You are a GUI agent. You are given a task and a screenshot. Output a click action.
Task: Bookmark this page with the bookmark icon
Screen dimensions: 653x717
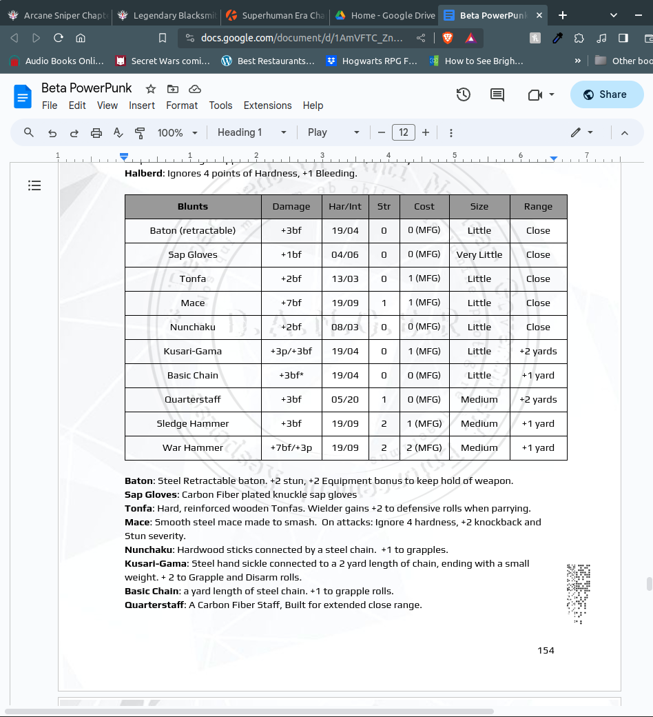(x=163, y=38)
